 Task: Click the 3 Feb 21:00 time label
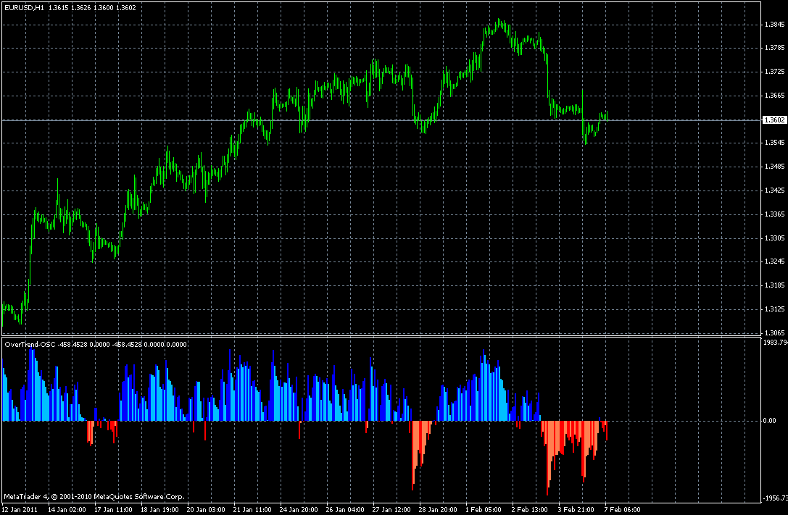click(576, 509)
